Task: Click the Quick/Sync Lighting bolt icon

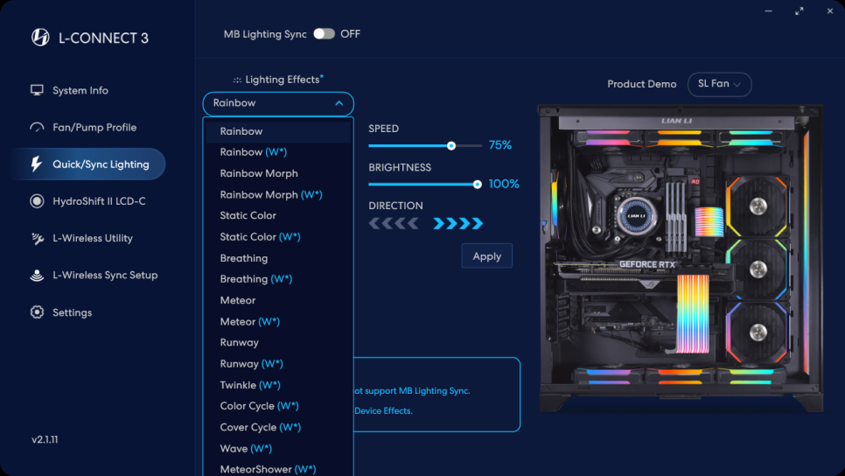Action: tap(37, 164)
